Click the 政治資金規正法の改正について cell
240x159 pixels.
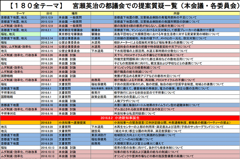177,109
